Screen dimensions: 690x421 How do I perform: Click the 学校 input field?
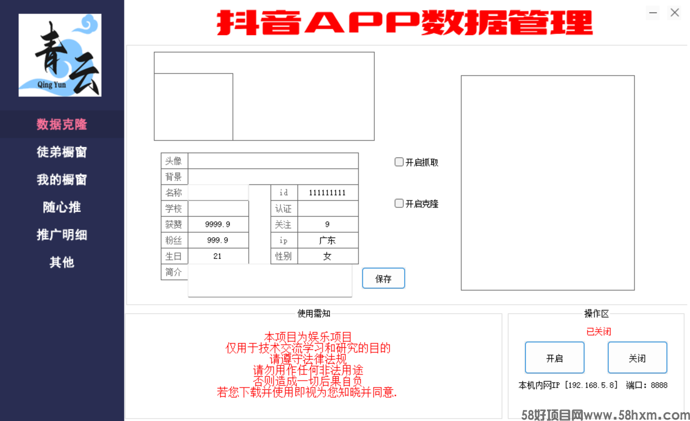(x=218, y=208)
